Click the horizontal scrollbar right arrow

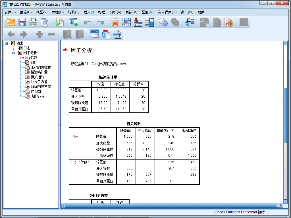coord(281,206)
